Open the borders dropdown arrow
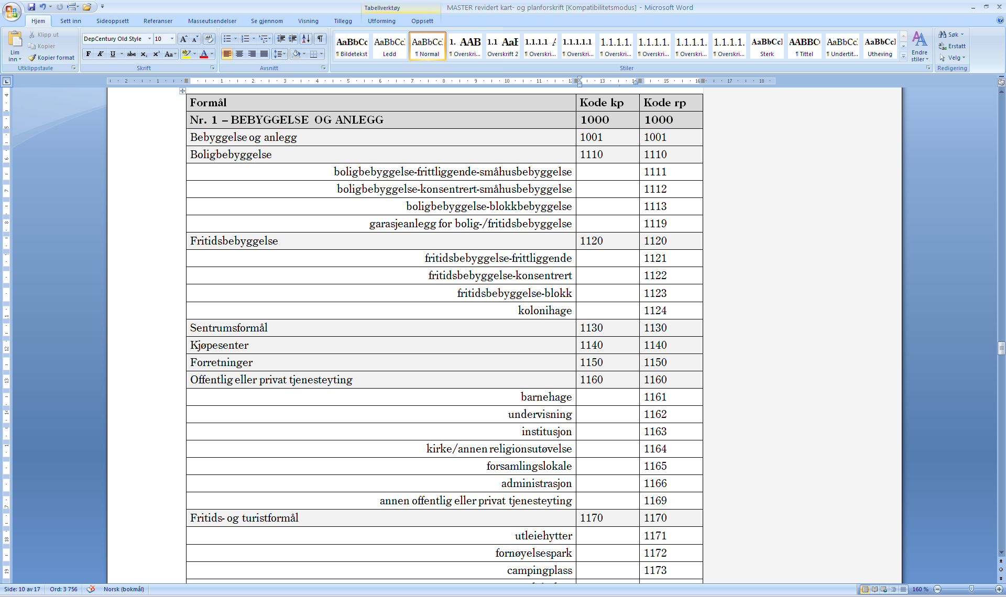The image size is (1006, 597). click(x=321, y=54)
